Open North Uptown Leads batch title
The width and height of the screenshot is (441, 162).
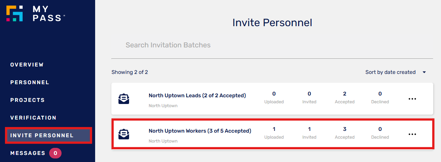[197, 96]
